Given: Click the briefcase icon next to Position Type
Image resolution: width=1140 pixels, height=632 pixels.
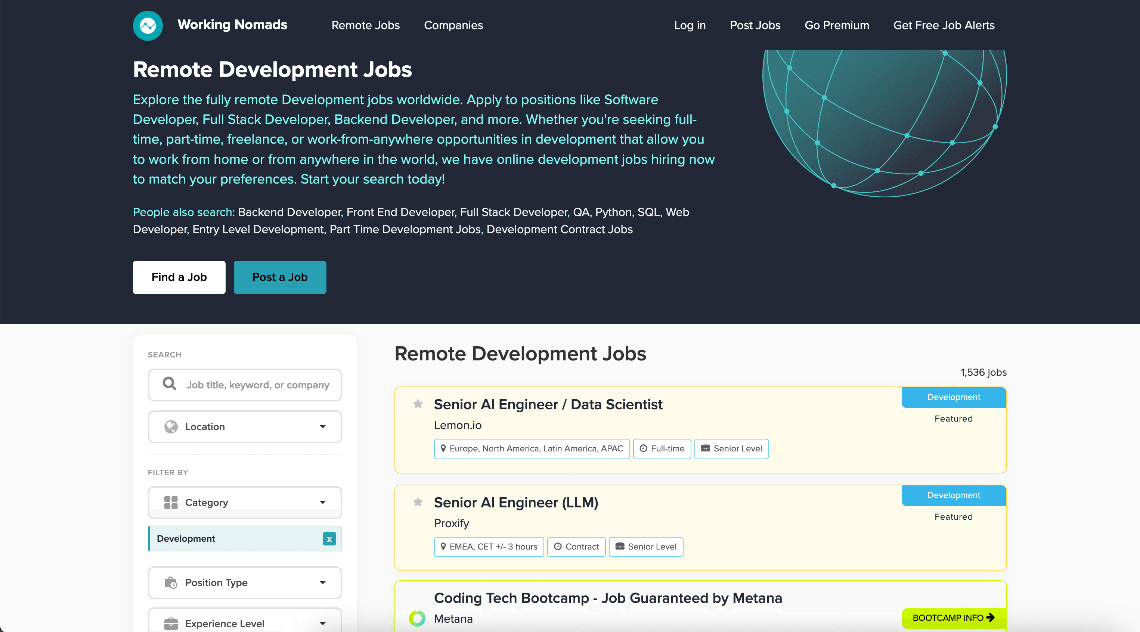Looking at the screenshot, I should [172, 582].
